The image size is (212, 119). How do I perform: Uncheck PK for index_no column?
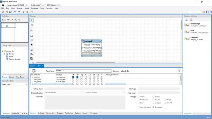click(73, 77)
